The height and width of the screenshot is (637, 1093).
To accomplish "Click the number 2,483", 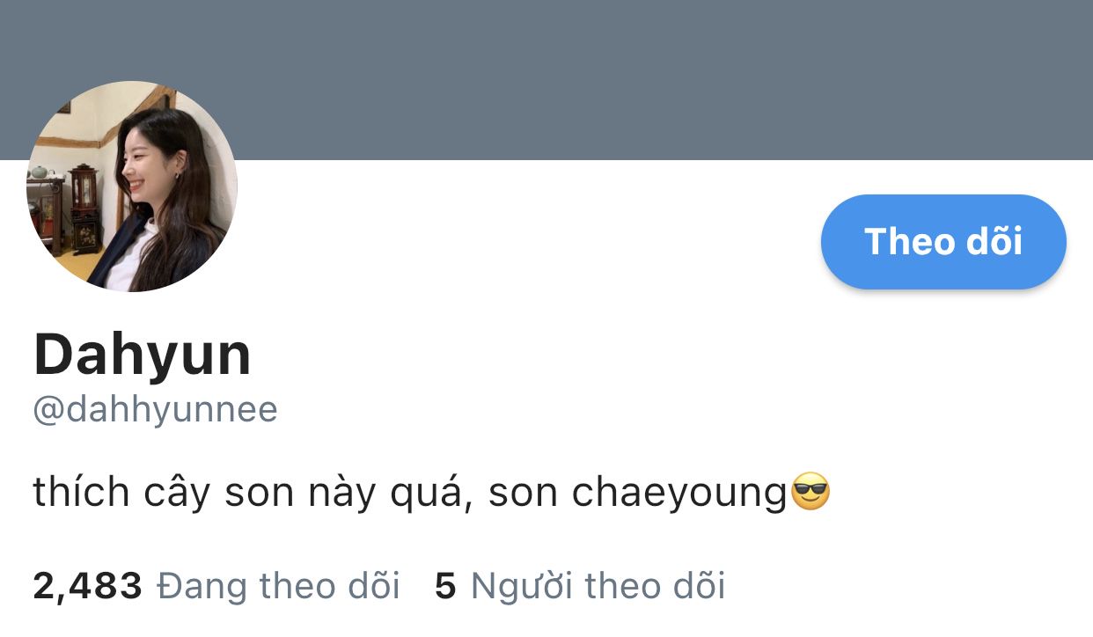I will click(x=87, y=587).
